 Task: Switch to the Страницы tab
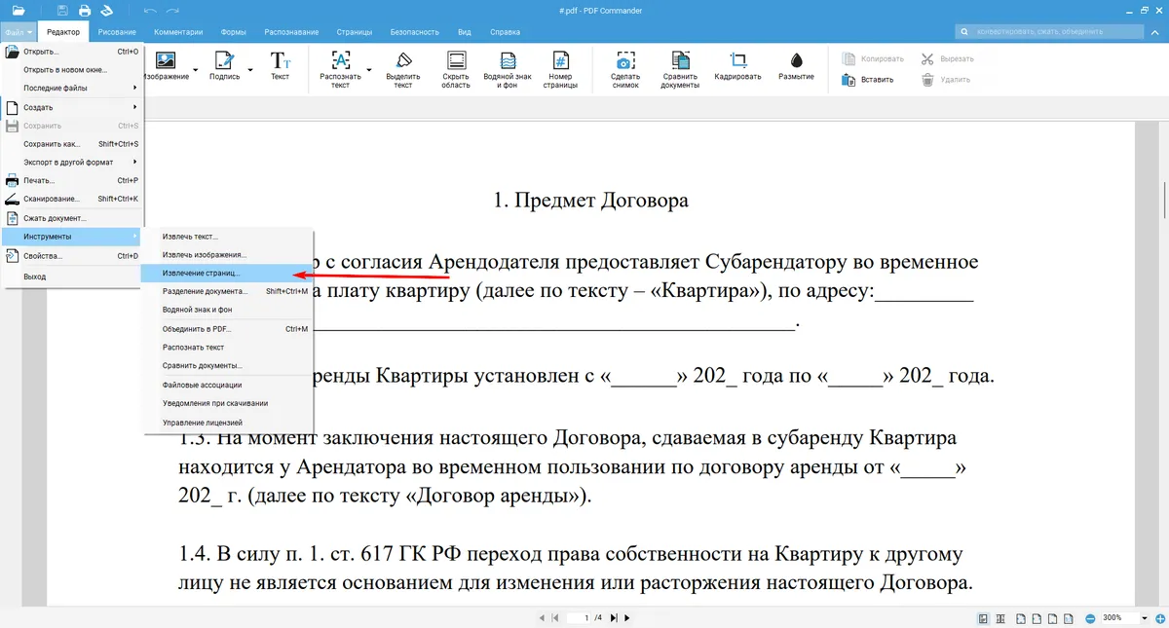click(354, 32)
